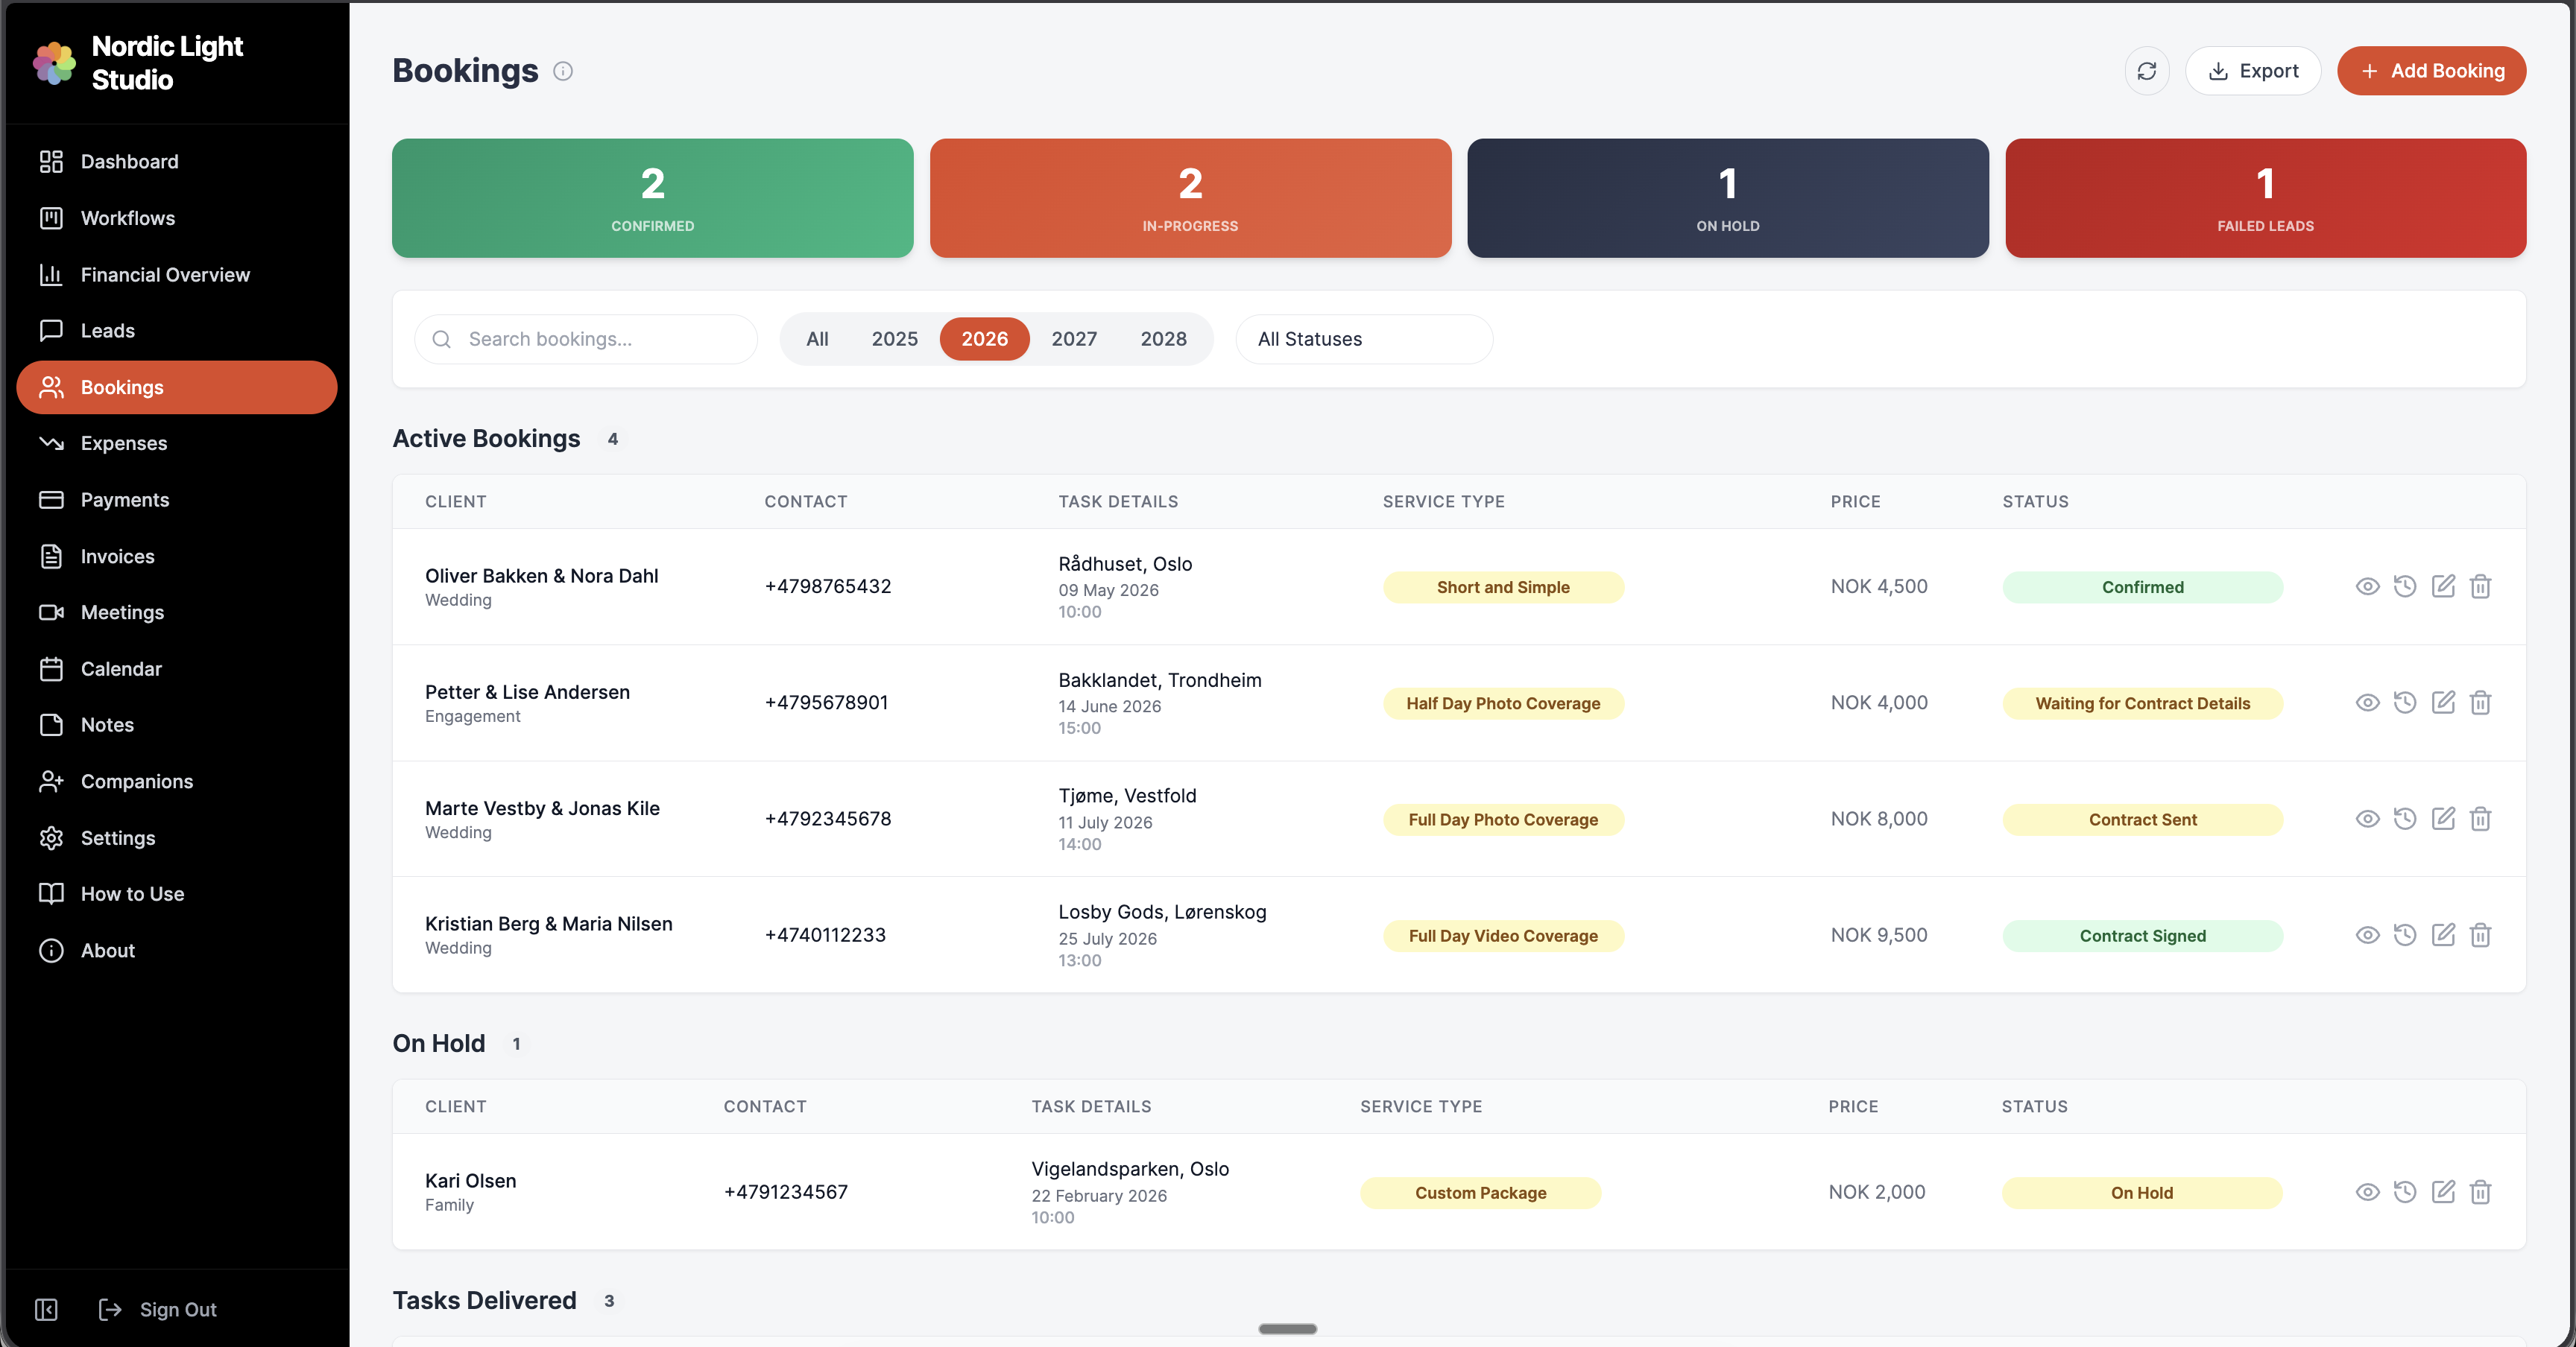
Task: Click the Export button
Action: tap(2252, 71)
